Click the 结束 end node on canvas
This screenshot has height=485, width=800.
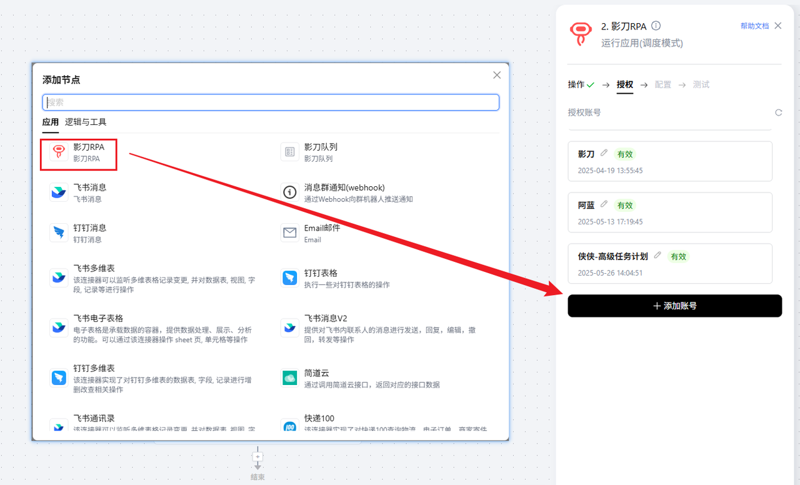click(x=257, y=477)
